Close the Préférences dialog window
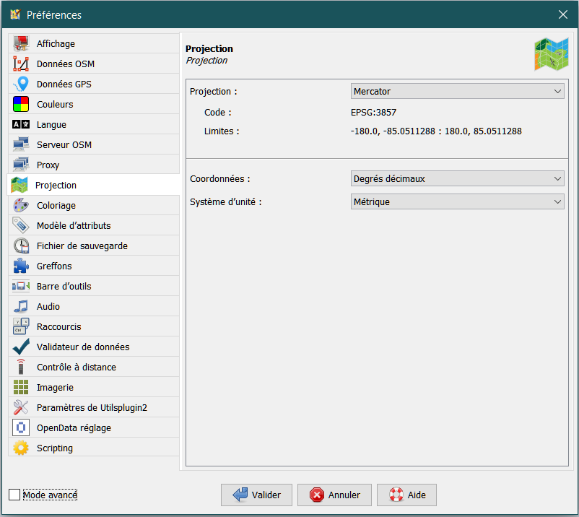The image size is (579, 517). pyautogui.click(x=563, y=14)
